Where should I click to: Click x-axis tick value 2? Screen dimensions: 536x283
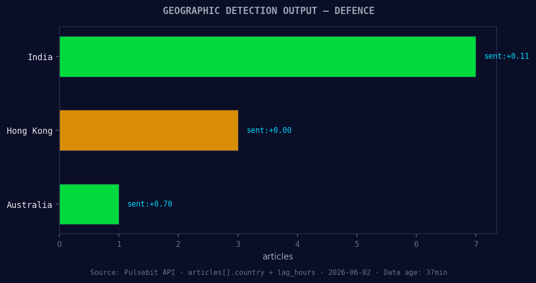coord(178,244)
